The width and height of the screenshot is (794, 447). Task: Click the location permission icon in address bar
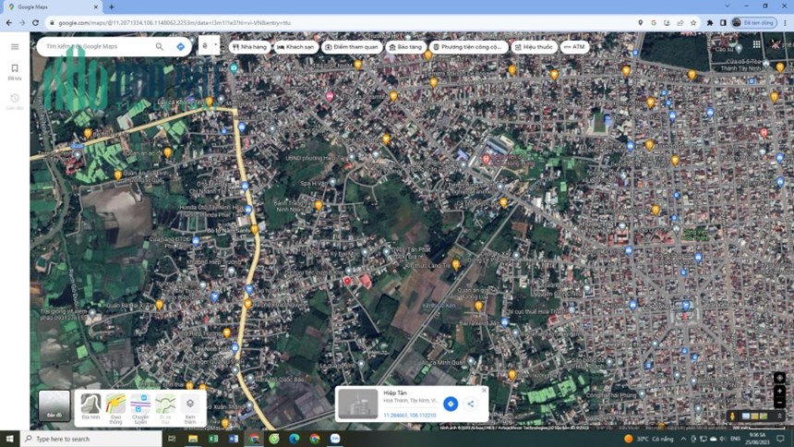coord(641,23)
